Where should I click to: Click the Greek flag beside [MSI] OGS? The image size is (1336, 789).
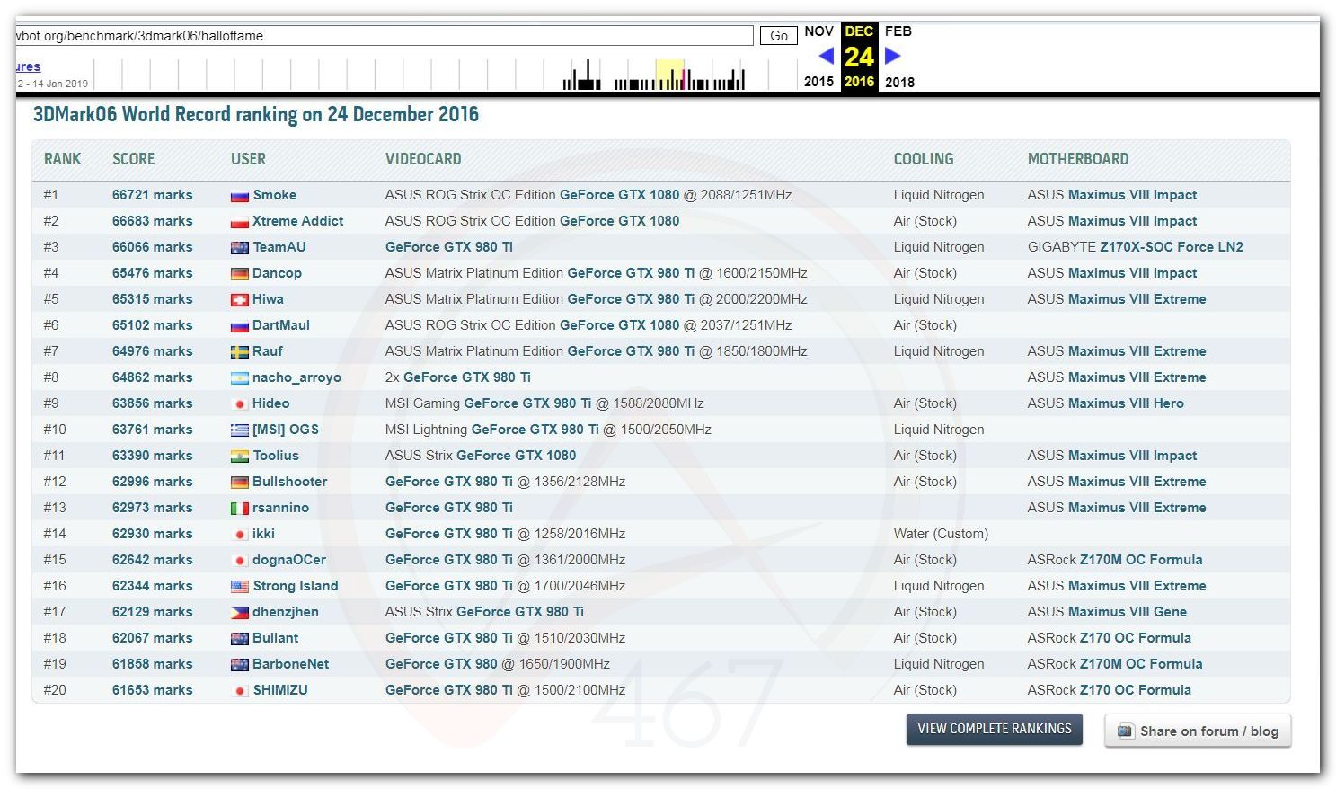(239, 430)
